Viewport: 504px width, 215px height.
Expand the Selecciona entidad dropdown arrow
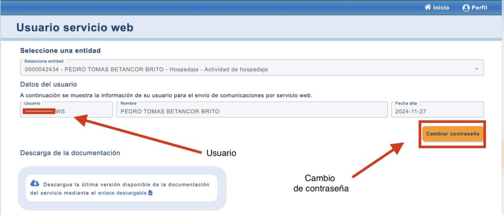tap(476, 69)
